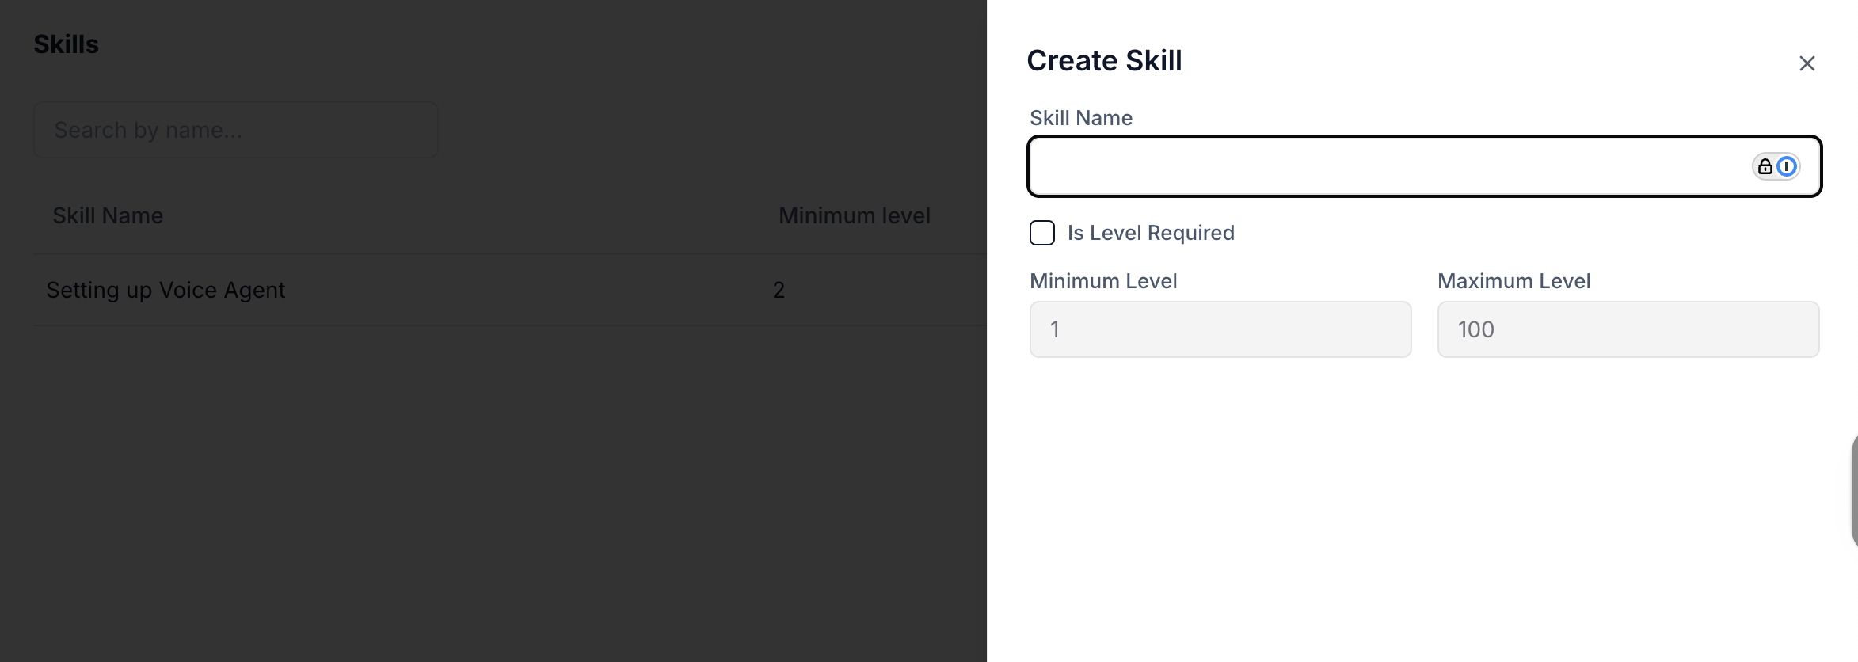
Task: Select the Maximum Level field showing 100
Action: click(x=1628, y=329)
